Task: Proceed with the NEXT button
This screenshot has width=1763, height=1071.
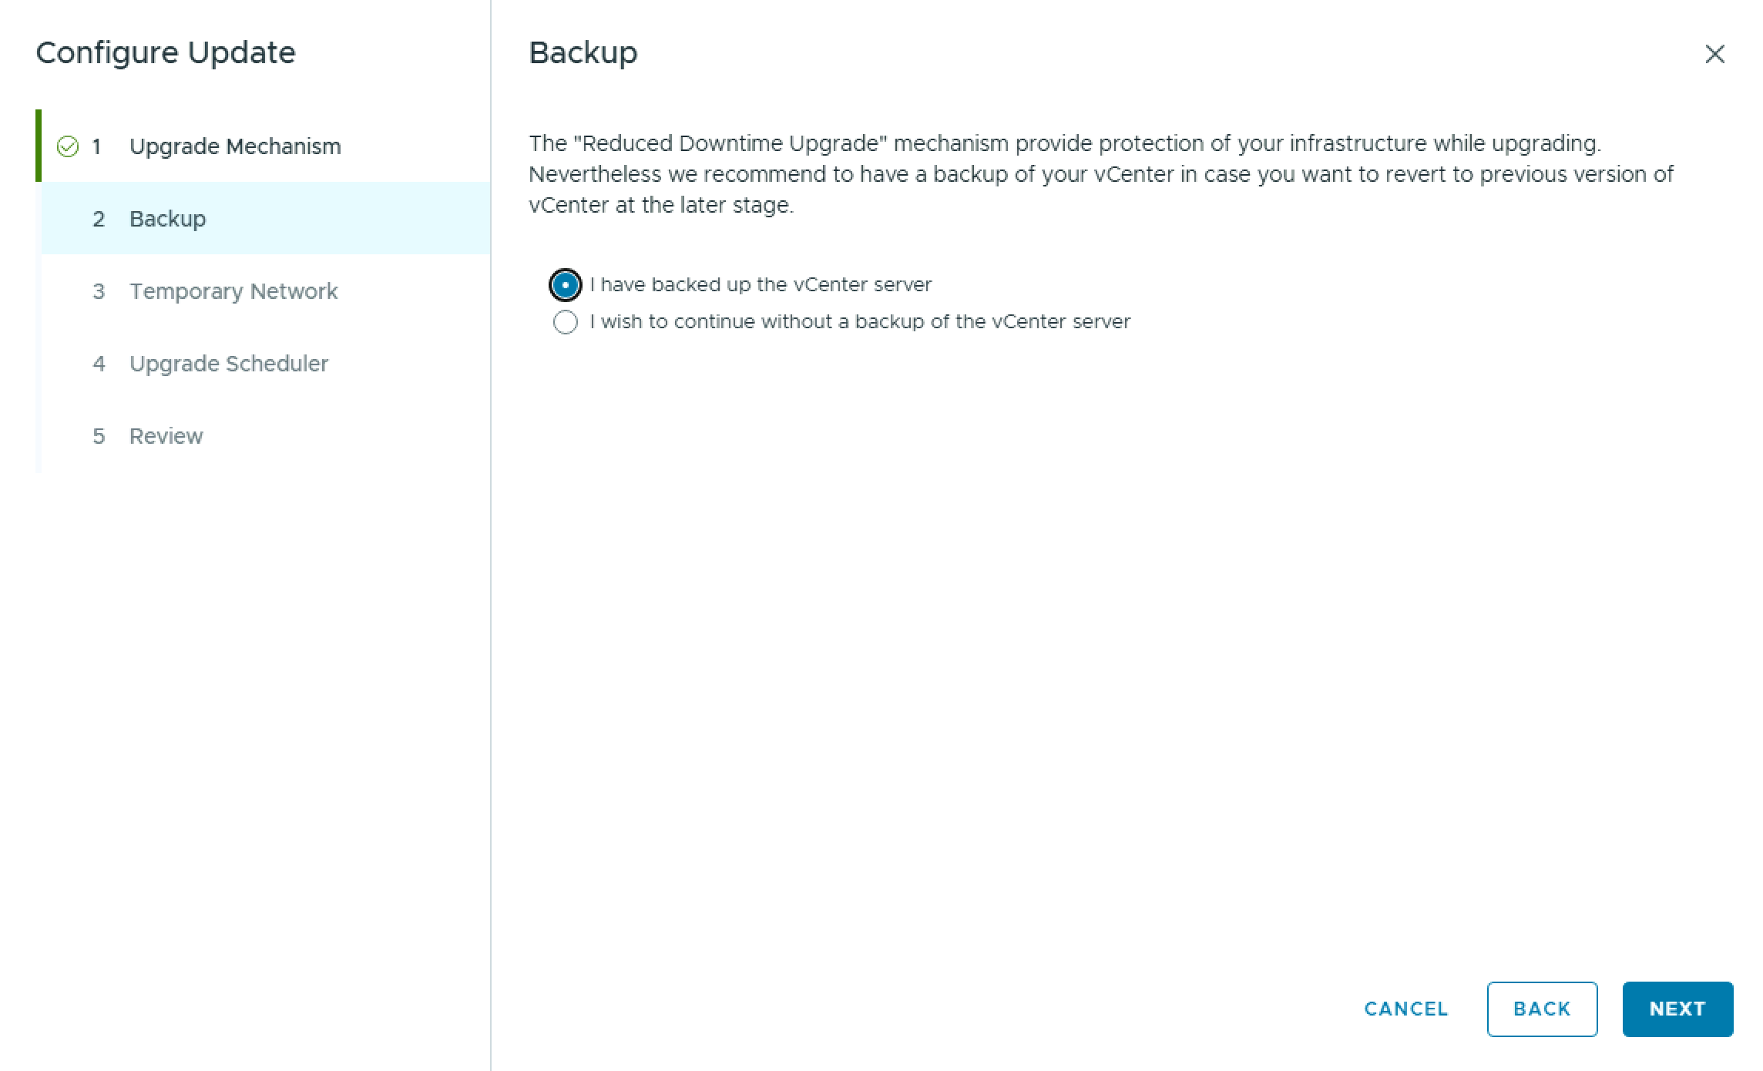Action: (1677, 1009)
